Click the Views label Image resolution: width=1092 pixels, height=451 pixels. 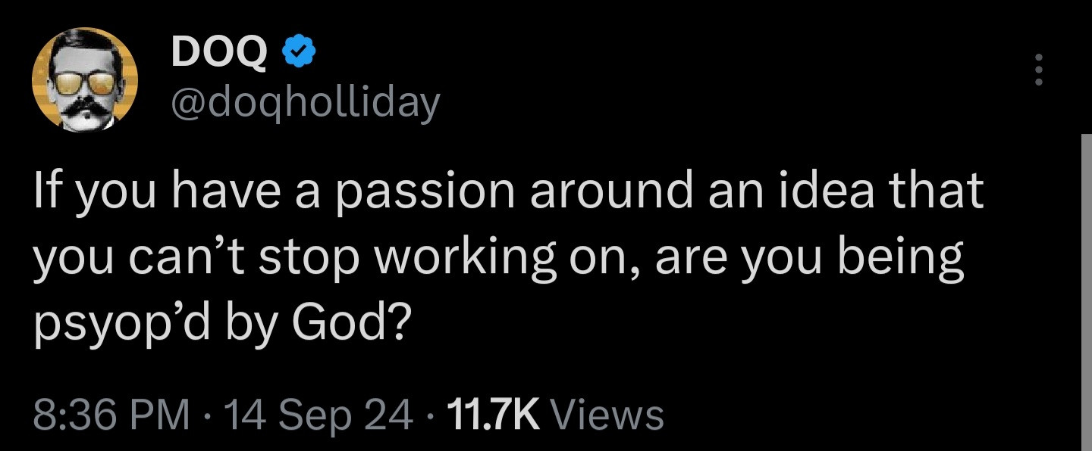point(605,415)
